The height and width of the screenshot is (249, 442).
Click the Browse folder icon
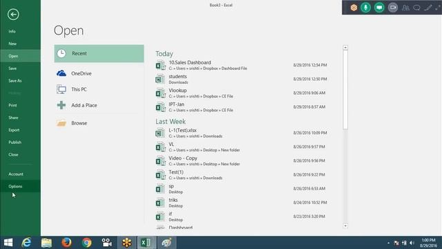(61, 123)
